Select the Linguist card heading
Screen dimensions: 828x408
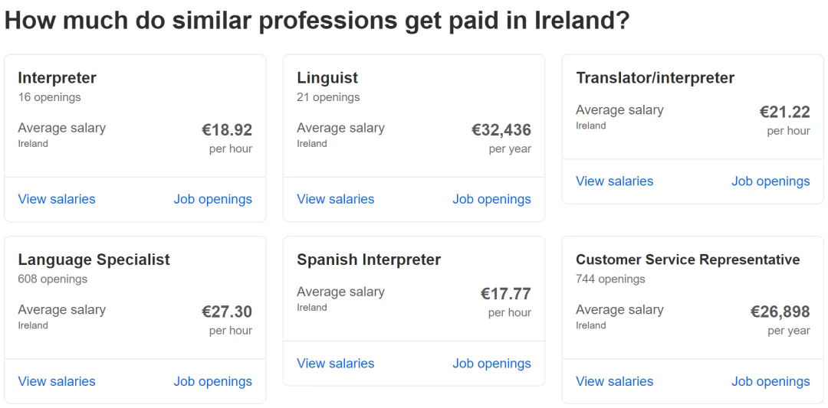point(327,78)
